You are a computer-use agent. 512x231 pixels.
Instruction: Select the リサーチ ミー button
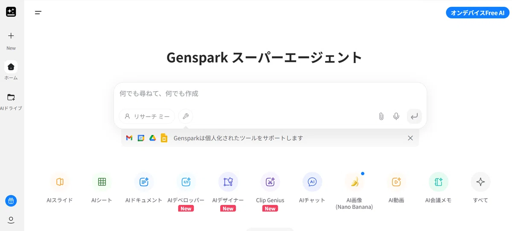(x=147, y=116)
